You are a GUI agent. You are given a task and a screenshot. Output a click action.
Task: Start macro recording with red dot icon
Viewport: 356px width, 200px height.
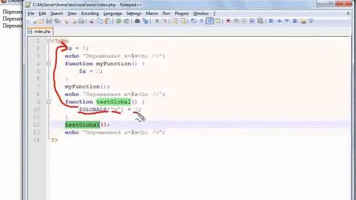[228, 21]
